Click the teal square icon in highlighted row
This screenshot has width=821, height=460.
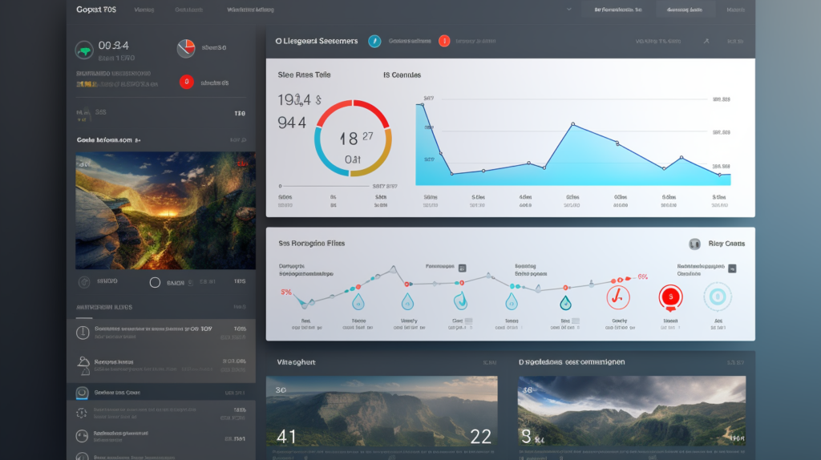click(82, 393)
